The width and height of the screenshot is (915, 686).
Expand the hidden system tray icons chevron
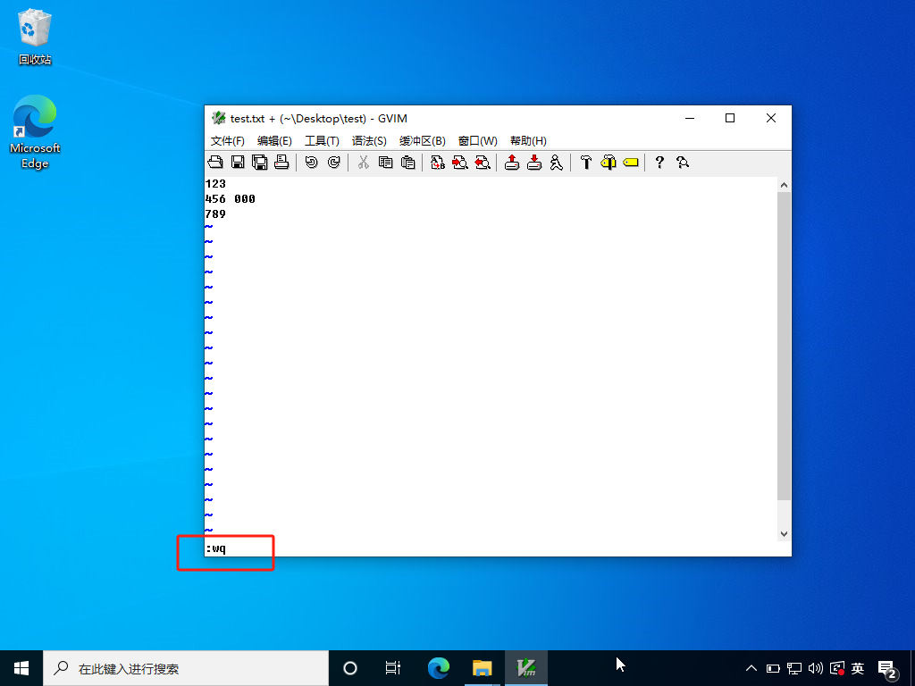point(751,668)
